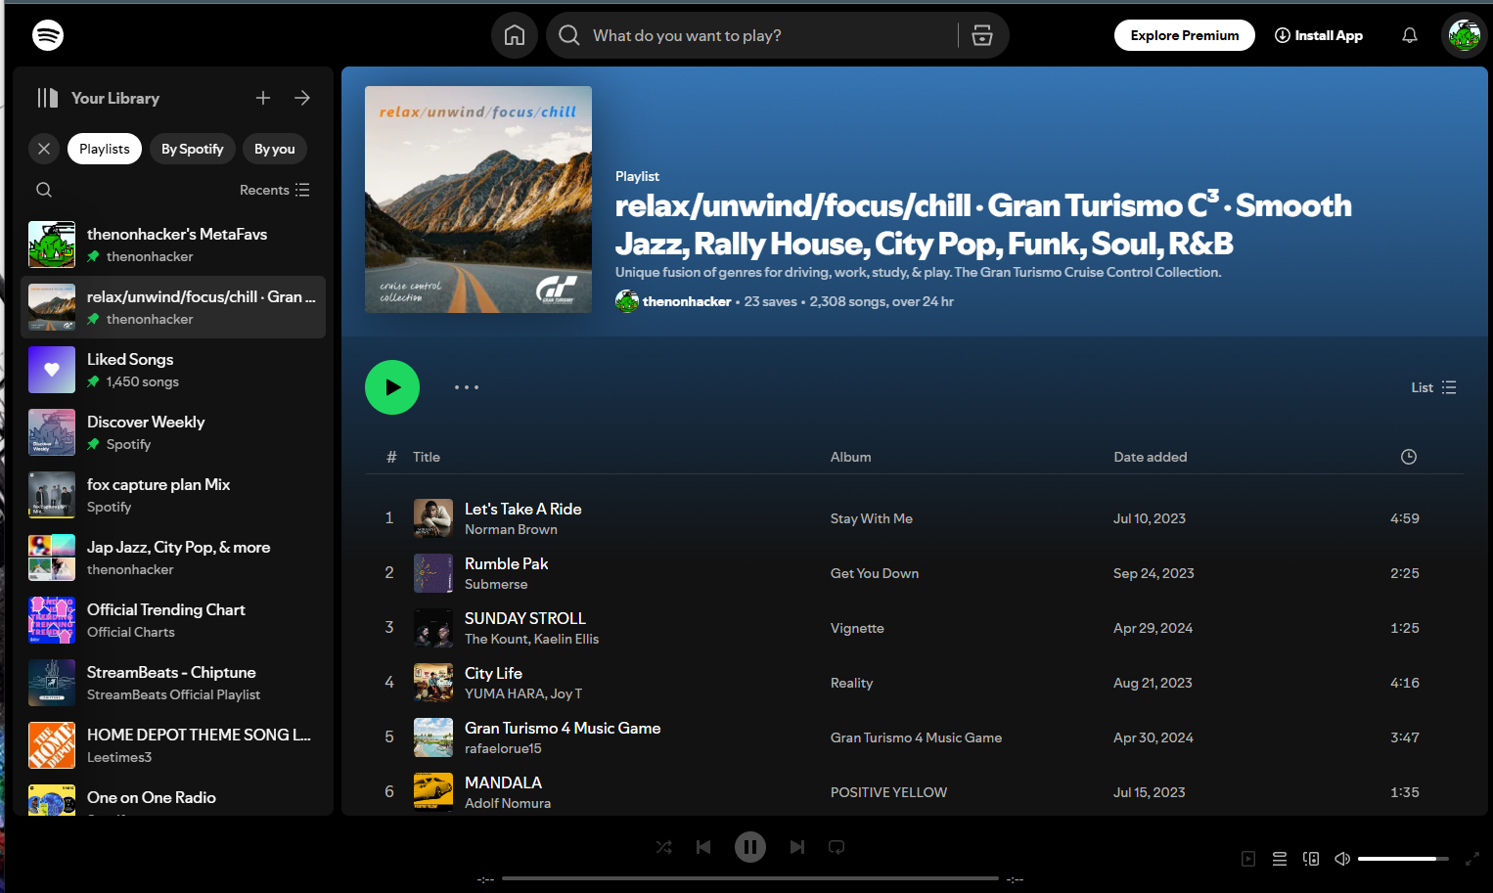Viewport: 1493px width, 893px height.
Task: Open album Stay With Me
Action: pos(872,518)
